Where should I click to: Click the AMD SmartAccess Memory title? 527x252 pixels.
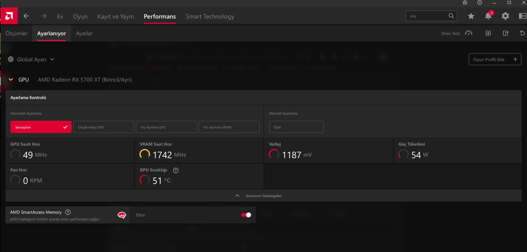click(x=36, y=212)
